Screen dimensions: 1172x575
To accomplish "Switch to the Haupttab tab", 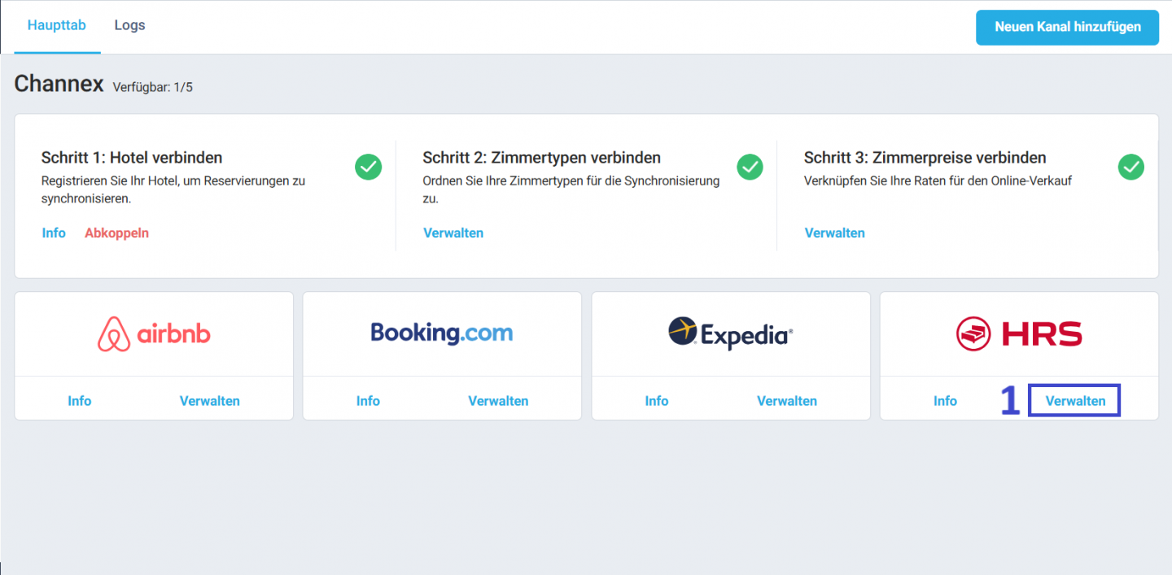I will coord(57,25).
